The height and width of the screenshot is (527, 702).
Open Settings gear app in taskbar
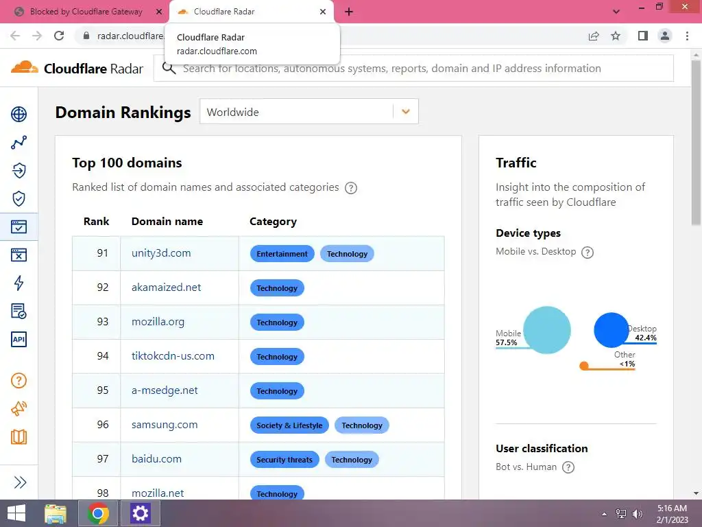tap(140, 513)
